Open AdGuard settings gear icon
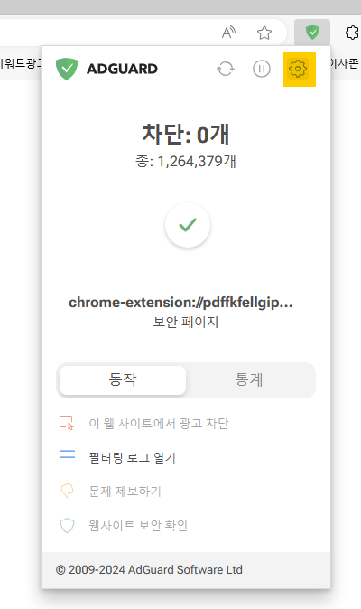 (298, 69)
